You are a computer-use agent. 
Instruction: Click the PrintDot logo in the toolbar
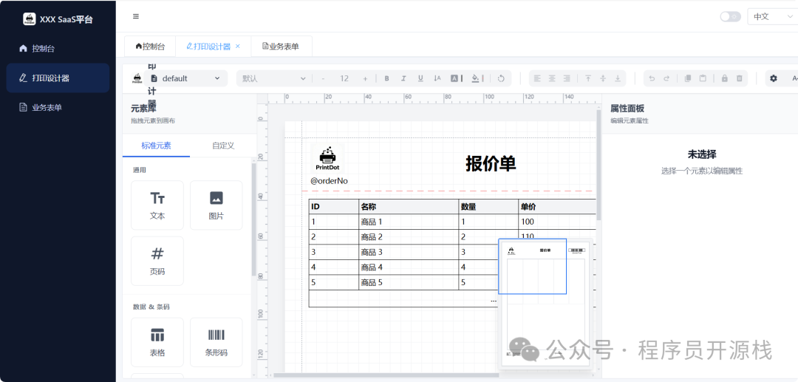[137, 78]
